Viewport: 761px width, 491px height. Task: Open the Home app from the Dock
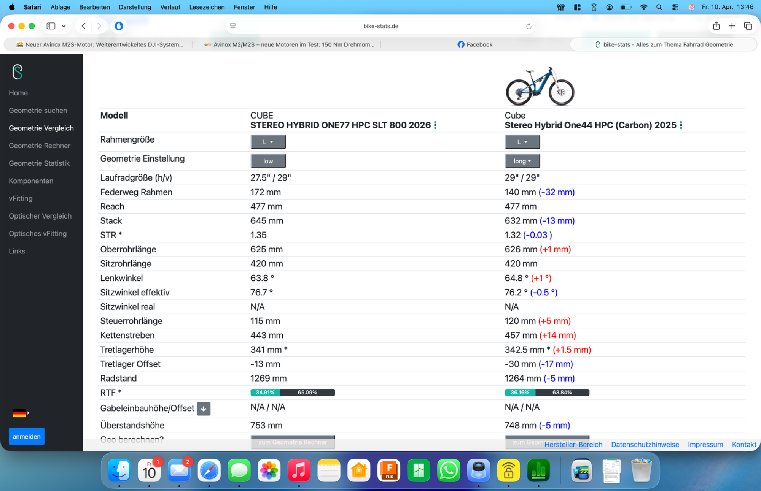pos(359,471)
